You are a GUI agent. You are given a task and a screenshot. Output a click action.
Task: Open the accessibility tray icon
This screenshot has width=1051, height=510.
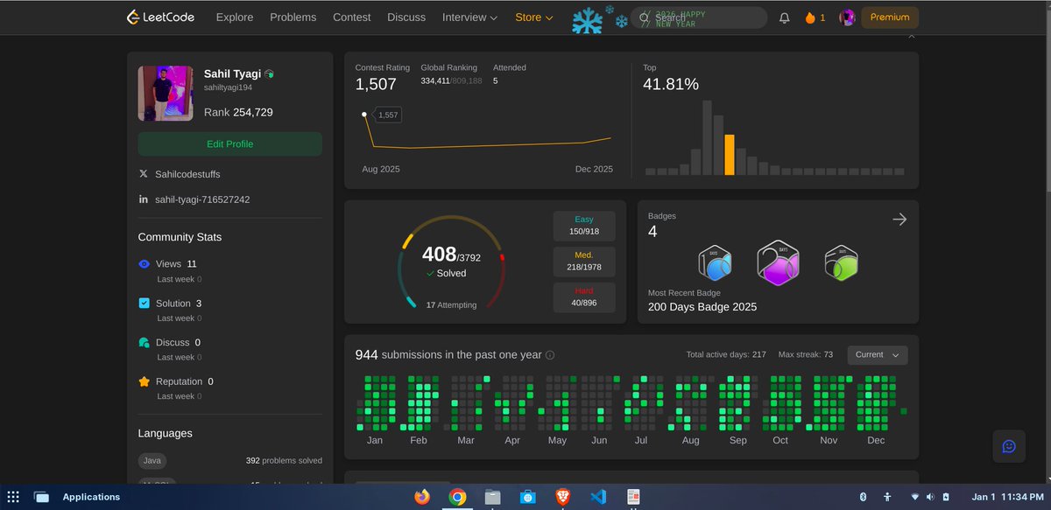(x=887, y=497)
